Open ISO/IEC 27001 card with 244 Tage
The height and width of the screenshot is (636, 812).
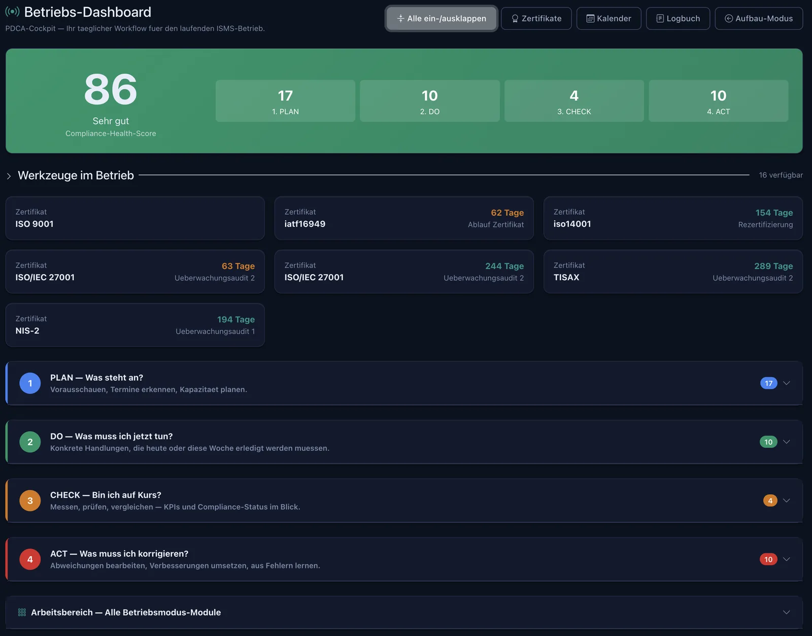[404, 272]
